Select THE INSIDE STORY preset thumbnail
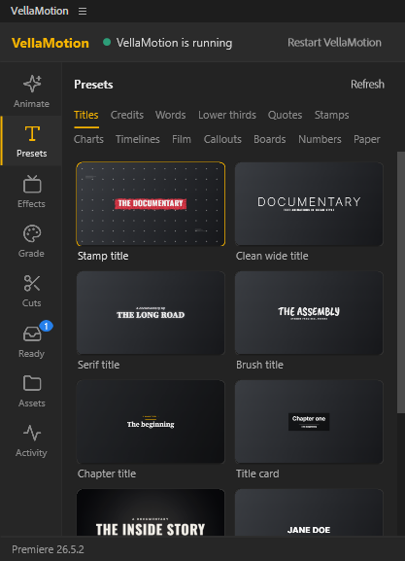This screenshot has height=561, width=405. (151, 512)
